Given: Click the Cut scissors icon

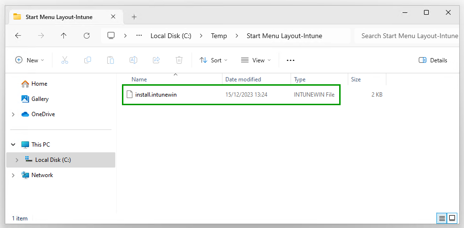Looking at the screenshot, I should tap(65, 60).
